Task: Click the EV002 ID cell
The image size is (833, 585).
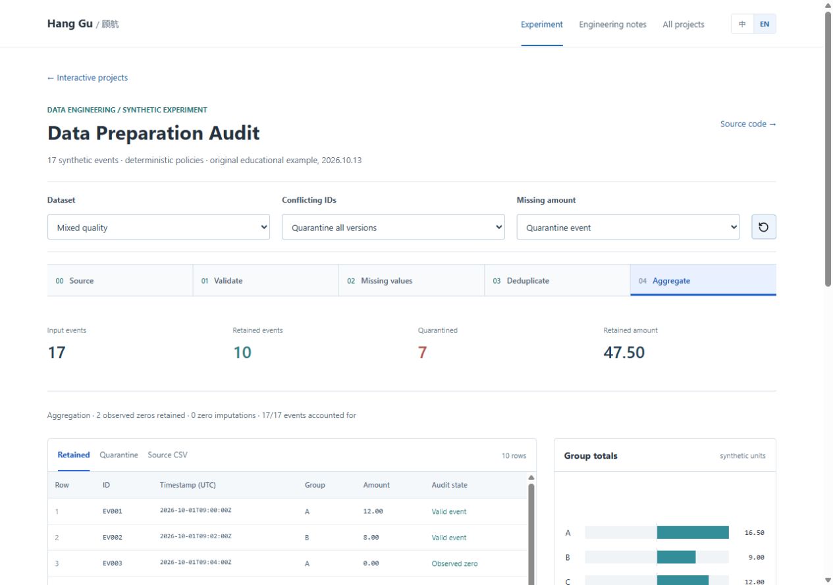Action: 112,537
